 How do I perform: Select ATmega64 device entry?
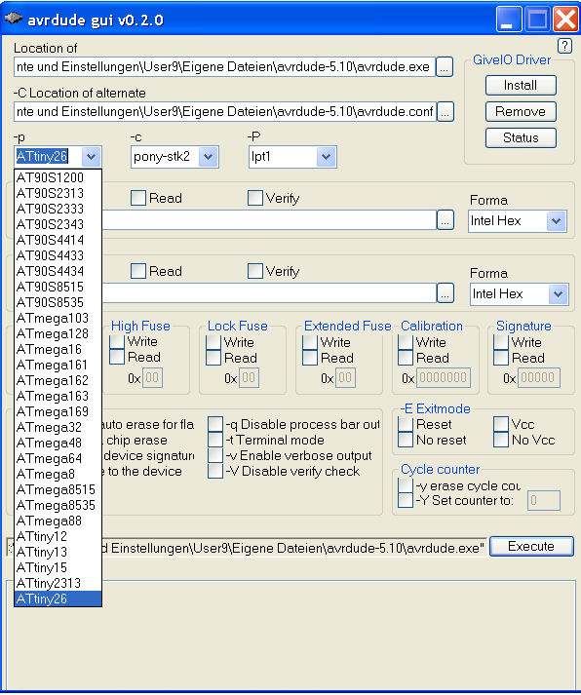(58, 458)
